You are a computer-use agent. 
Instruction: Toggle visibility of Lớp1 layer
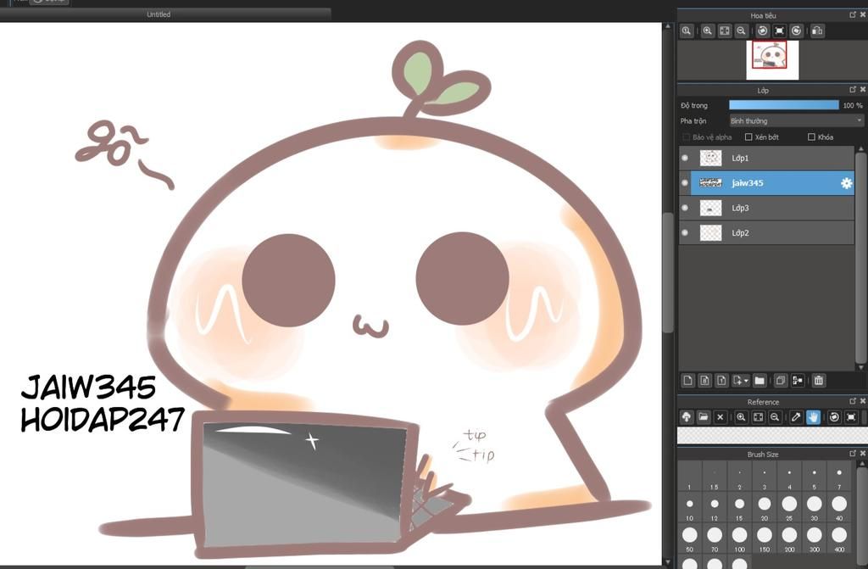685,158
